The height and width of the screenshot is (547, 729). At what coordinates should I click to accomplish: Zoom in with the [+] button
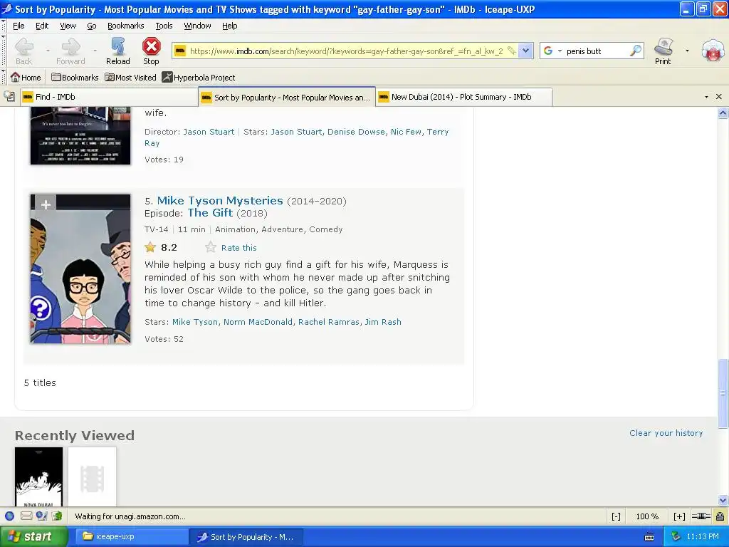(679, 516)
